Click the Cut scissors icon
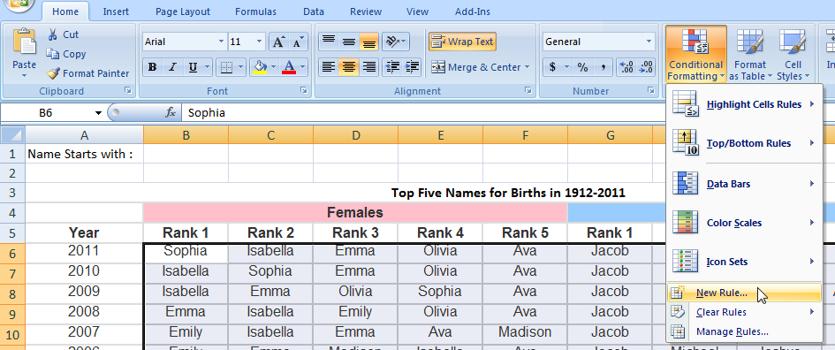The width and height of the screenshot is (835, 350). pyautogui.click(x=53, y=34)
